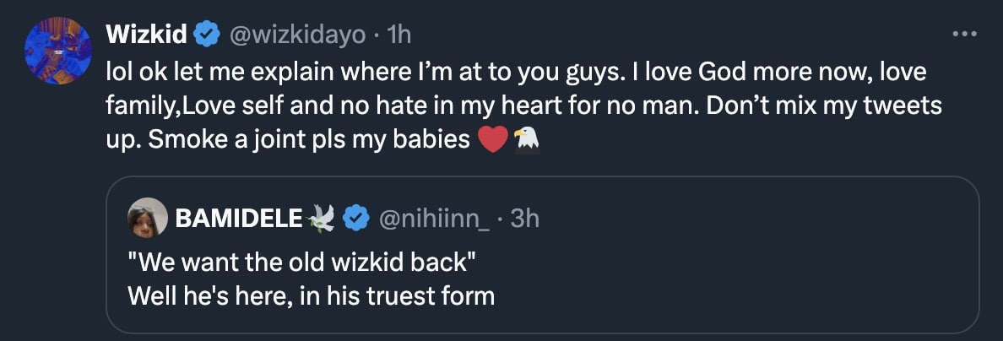Click Wizkid's profile avatar
Screen dimensions: 1003x341
58,51
